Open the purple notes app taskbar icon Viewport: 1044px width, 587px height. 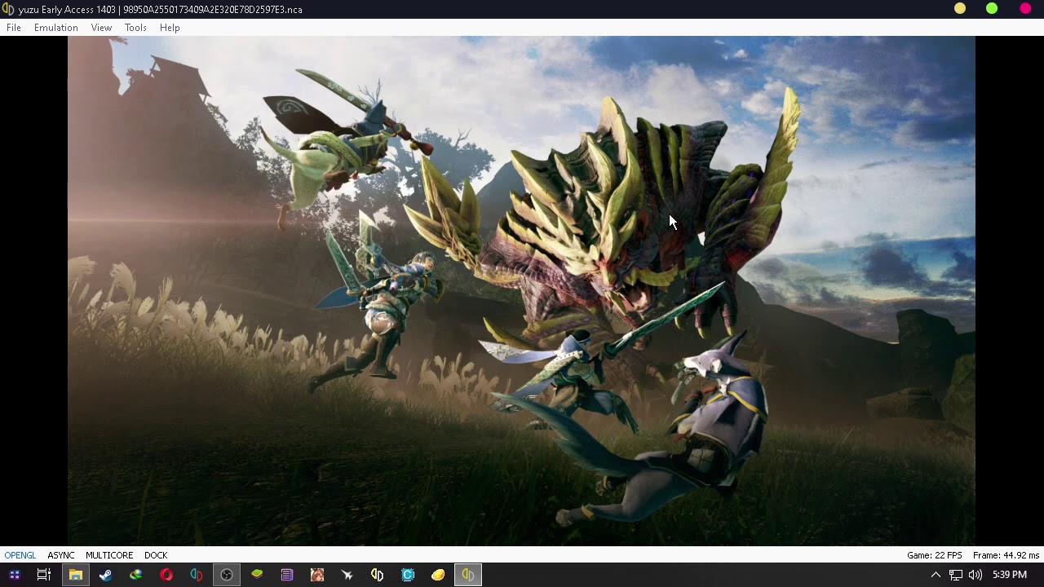click(x=287, y=575)
